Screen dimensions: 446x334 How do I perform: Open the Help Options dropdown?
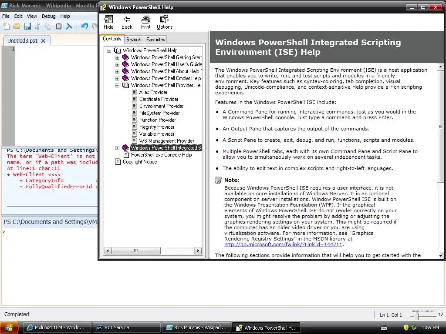[165, 23]
